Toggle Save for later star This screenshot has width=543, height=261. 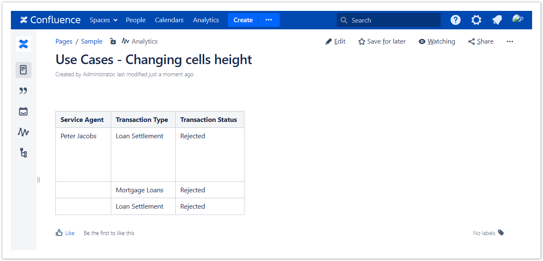pyautogui.click(x=382, y=41)
